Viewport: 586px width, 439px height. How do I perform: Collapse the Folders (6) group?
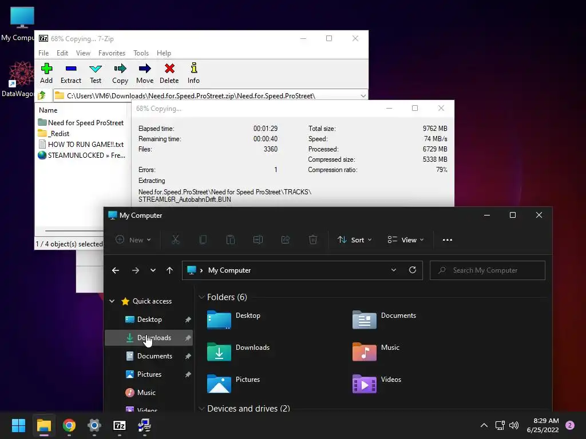[201, 297]
